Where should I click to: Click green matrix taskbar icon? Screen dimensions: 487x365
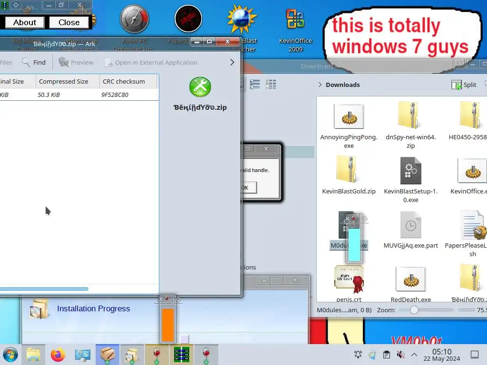[182, 355]
